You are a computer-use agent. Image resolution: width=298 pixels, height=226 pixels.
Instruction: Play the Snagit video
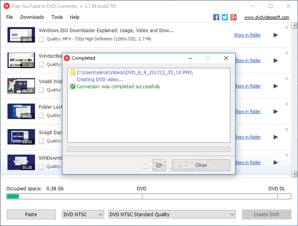276,137
